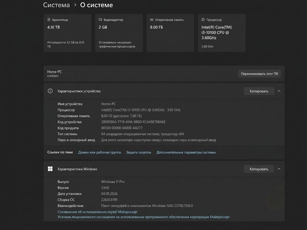The height and width of the screenshot is (230, 307).
Task: Click the Windows 11 Pro edition value
Action: (113, 182)
